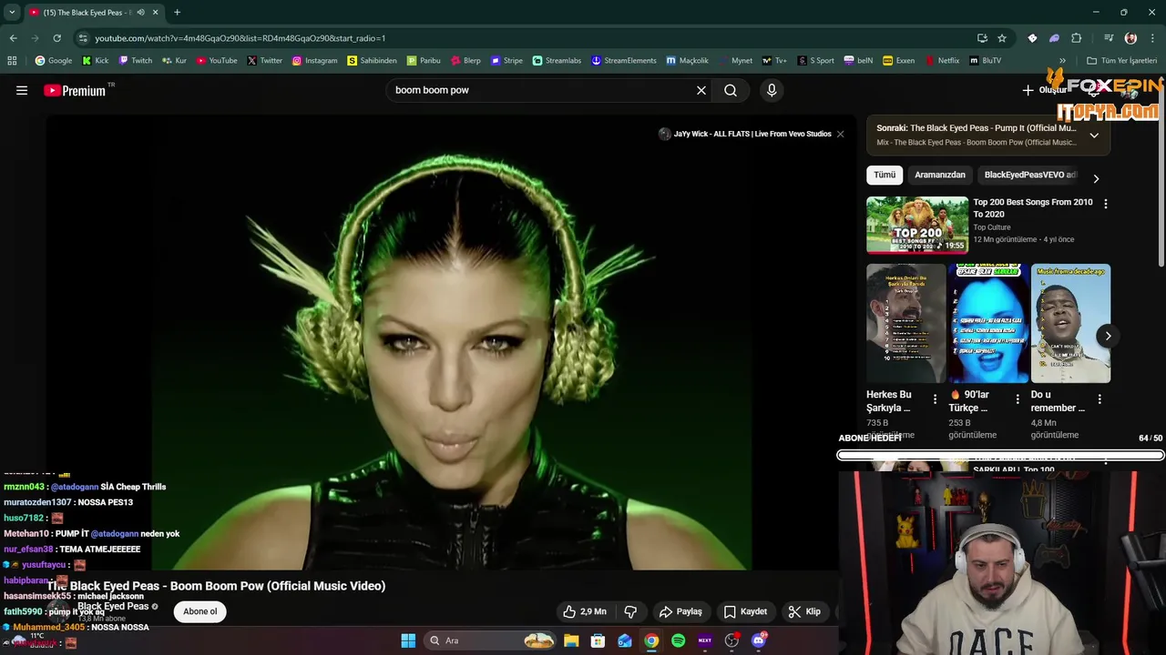Screen dimensions: 1166x655
Task: Select the BlackEyedPeasVEVO filter chip
Action: (1029, 175)
